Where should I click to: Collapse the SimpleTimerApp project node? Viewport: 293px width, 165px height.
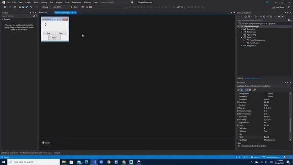[x=239, y=27]
